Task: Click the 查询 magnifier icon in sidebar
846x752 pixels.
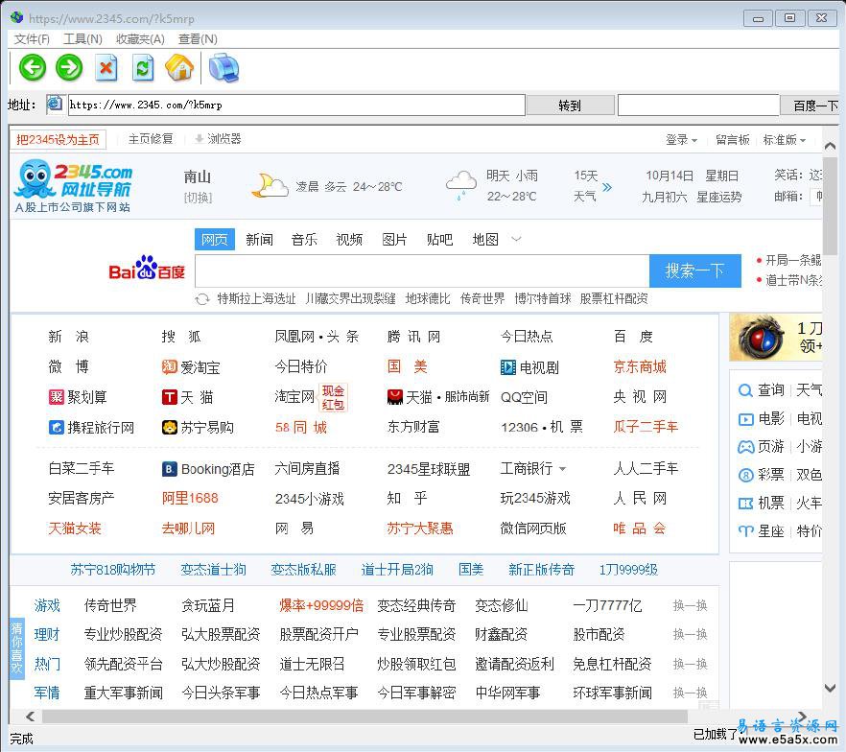Action: pos(745,390)
